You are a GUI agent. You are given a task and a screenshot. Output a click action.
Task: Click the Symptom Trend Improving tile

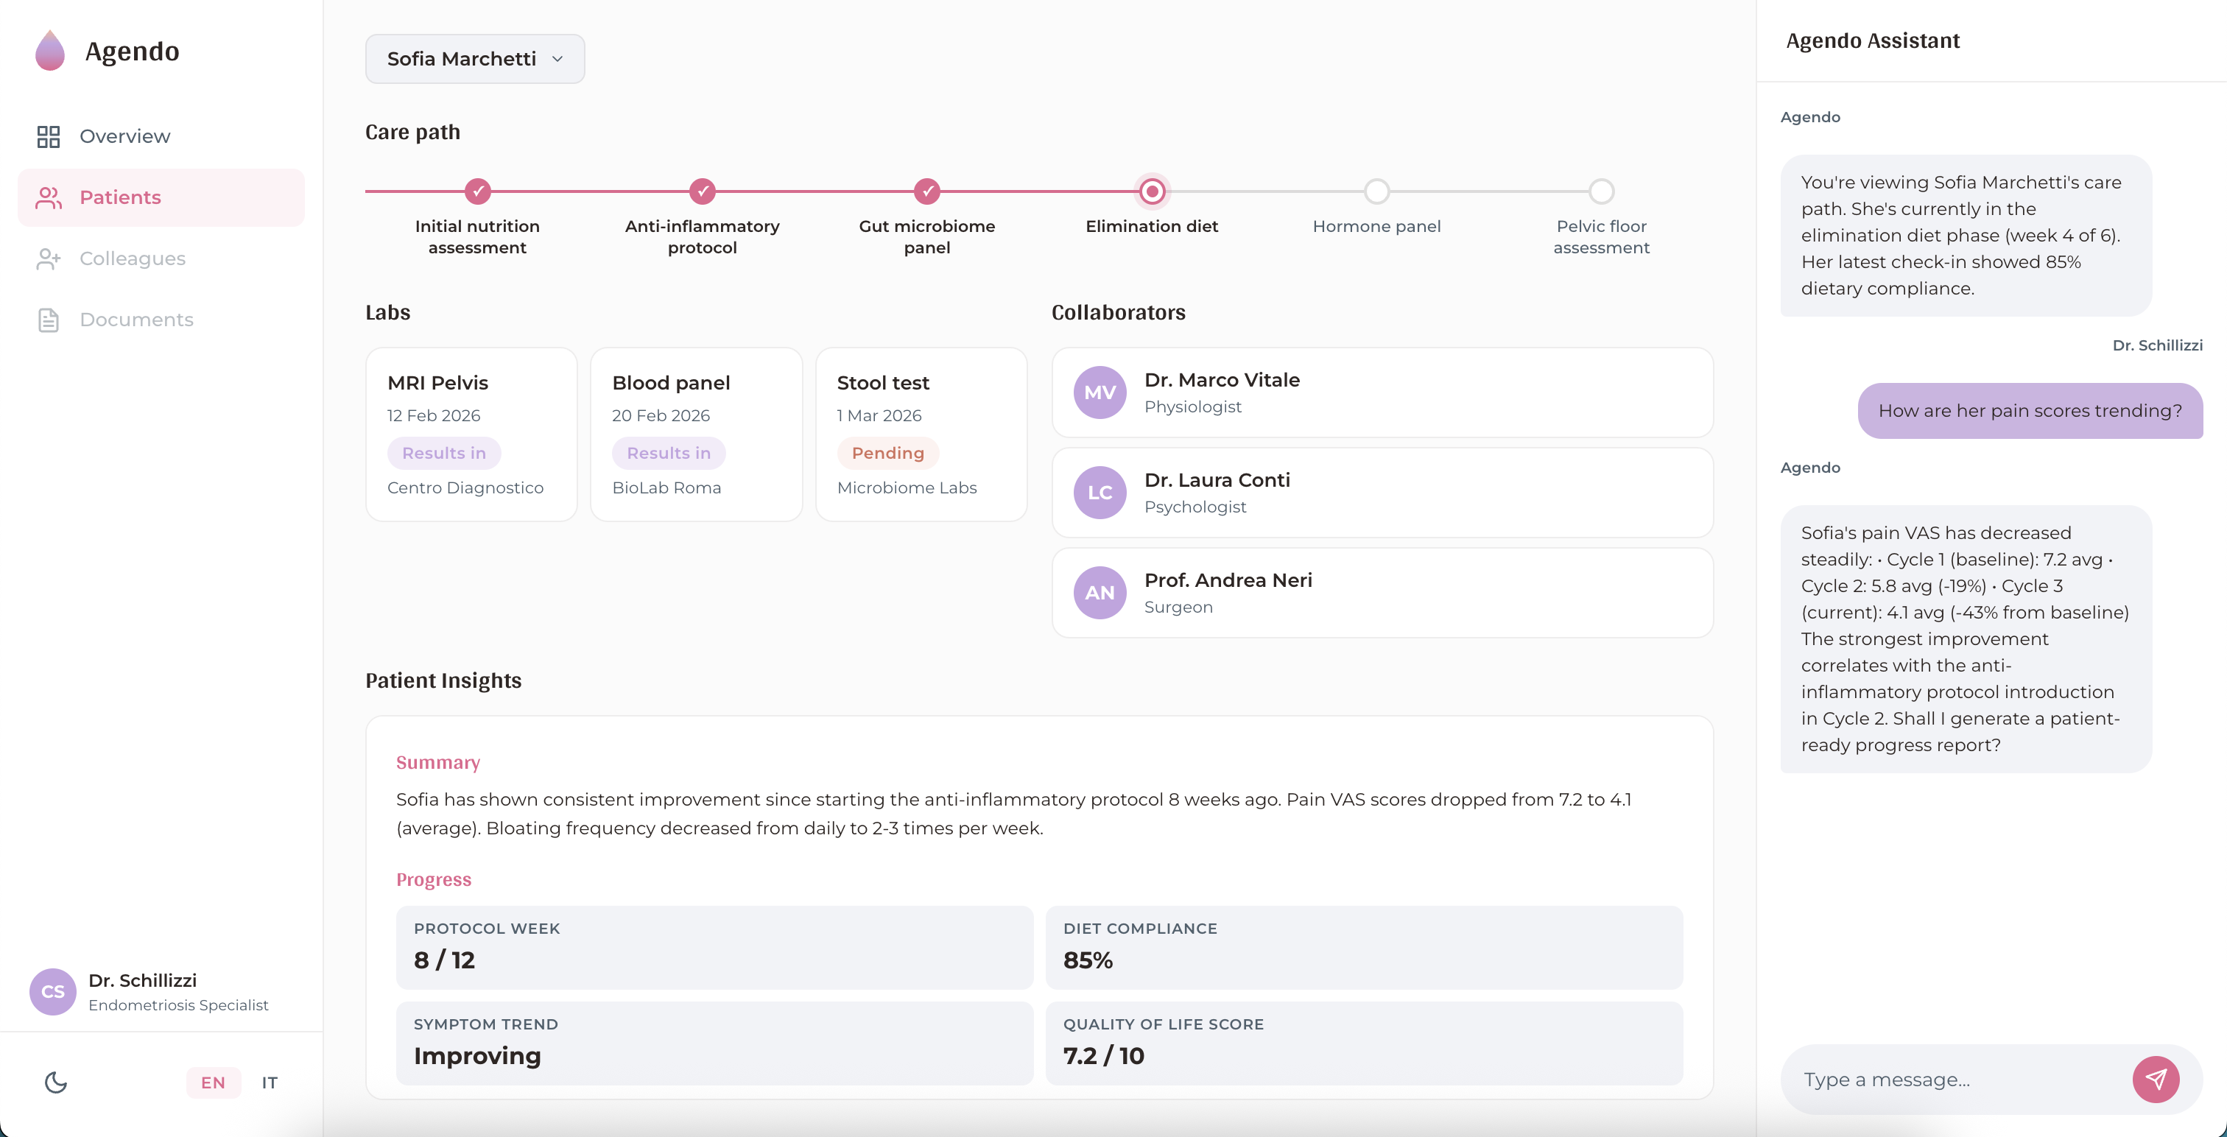coord(714,1043)
